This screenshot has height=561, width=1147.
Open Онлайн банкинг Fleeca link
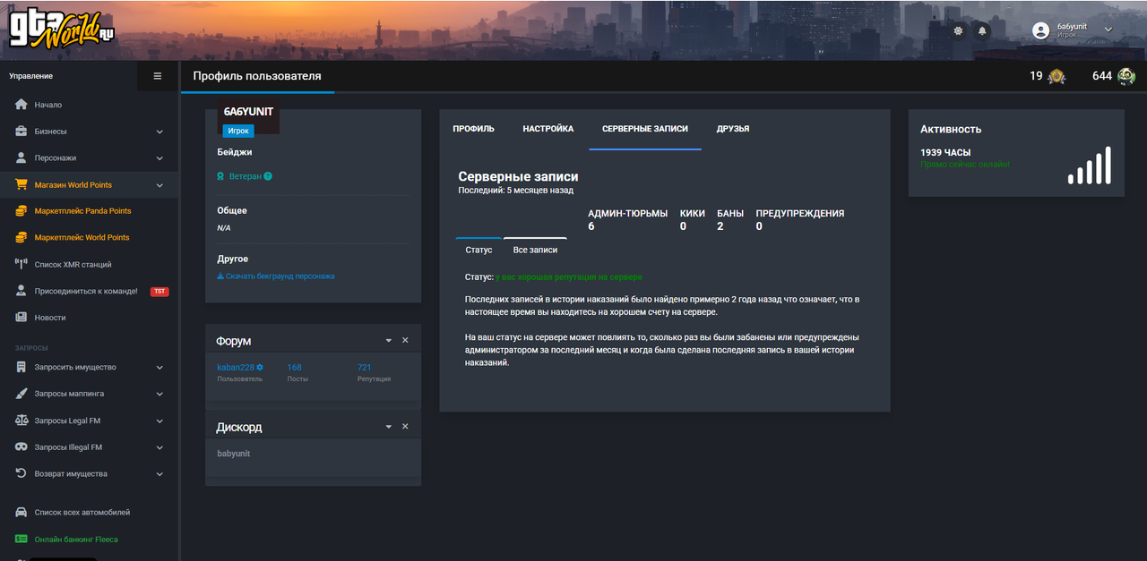76,540
